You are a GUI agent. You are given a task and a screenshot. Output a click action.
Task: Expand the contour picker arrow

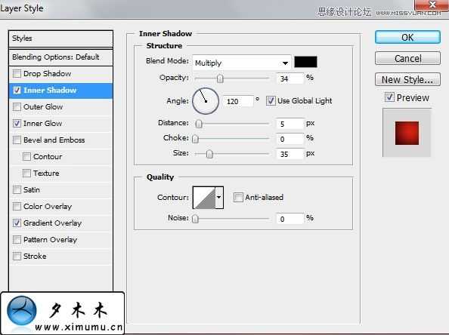click(219, 198)
